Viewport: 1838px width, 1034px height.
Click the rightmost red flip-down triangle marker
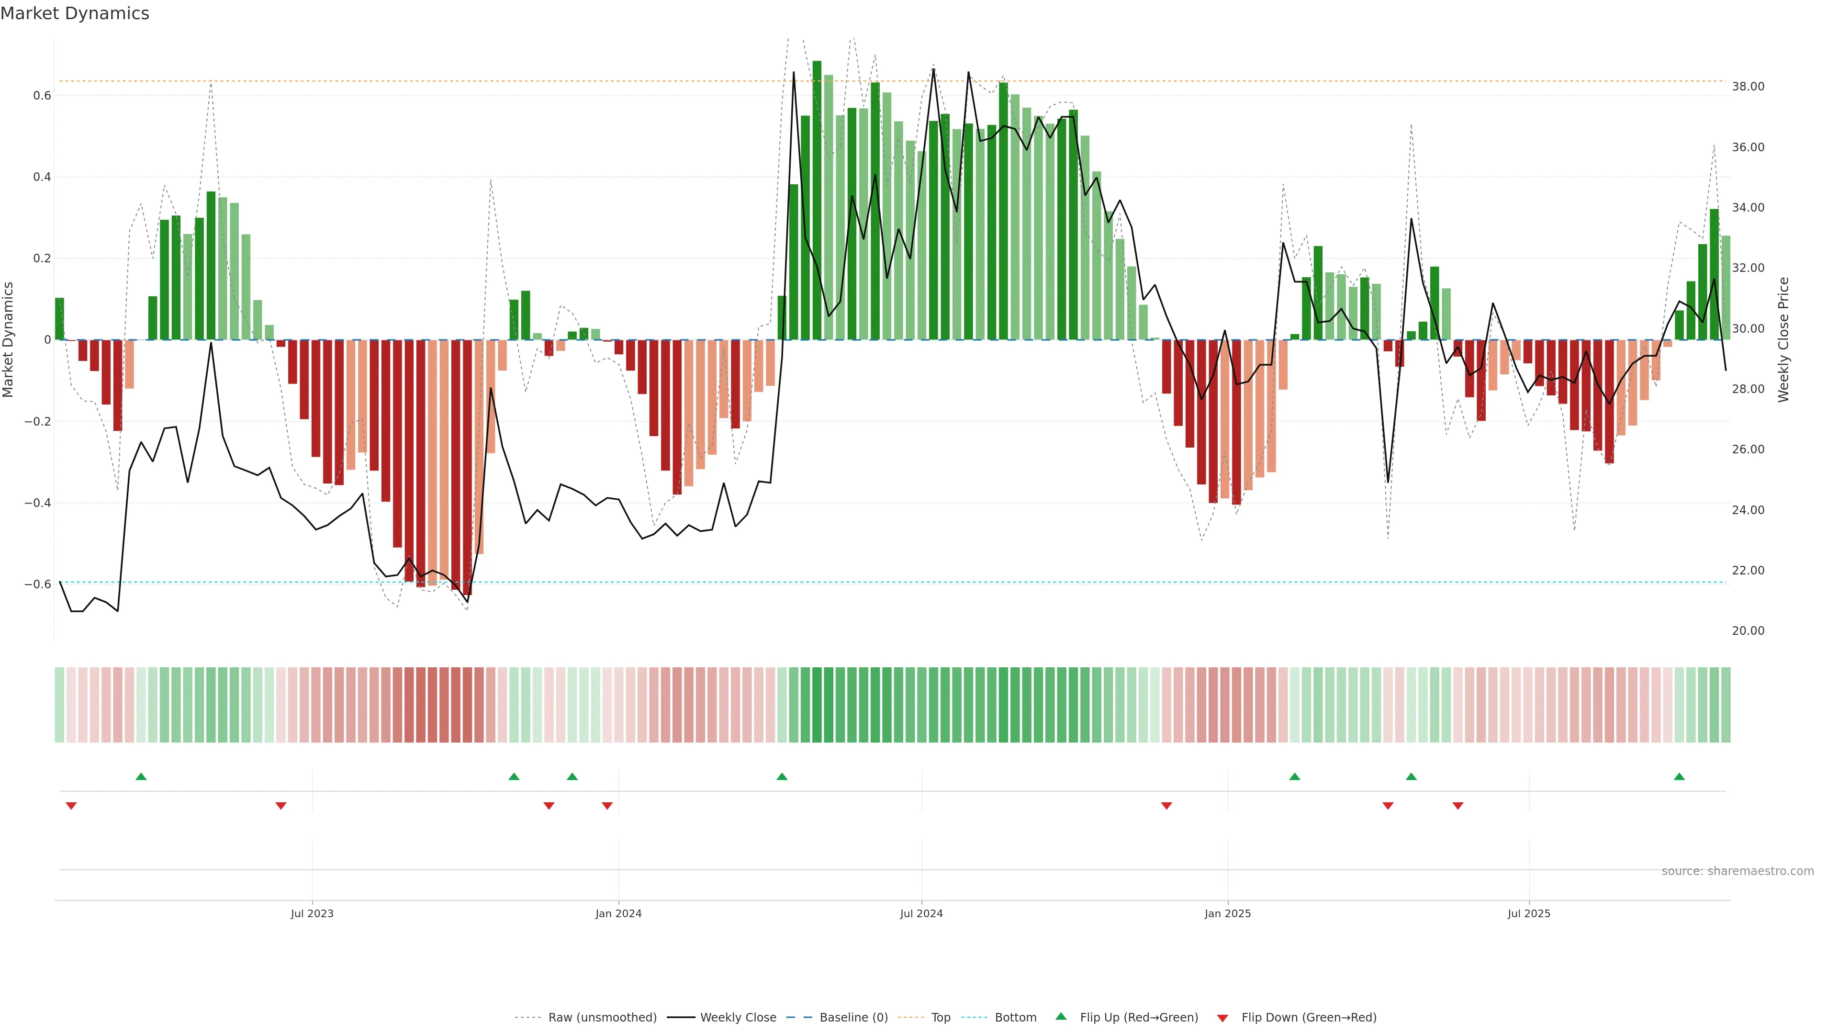tap(1457, 806)
